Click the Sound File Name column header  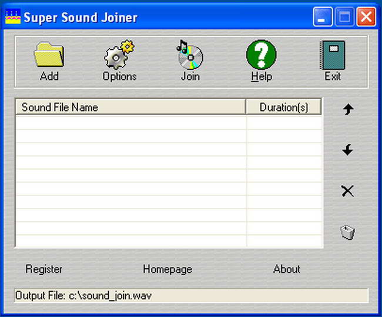[130, 107]
